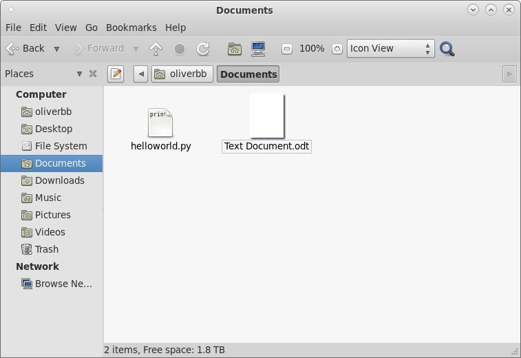521x358 pixels.
Task: Open the Edit menu
Action: [x=38, y=28]
